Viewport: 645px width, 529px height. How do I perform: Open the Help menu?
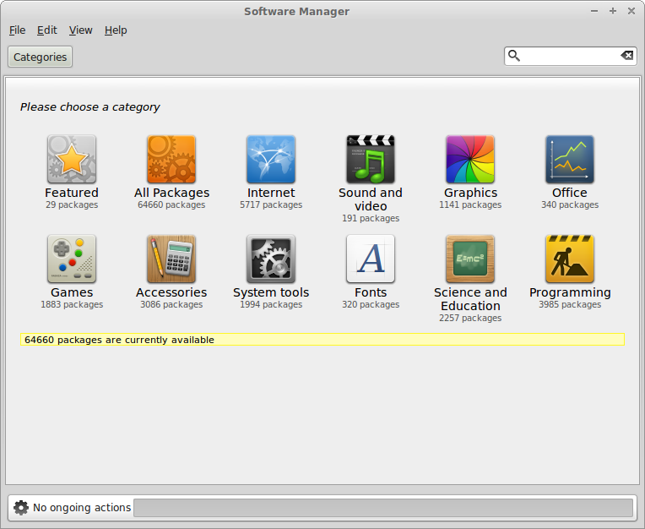(x=116, y=30)
